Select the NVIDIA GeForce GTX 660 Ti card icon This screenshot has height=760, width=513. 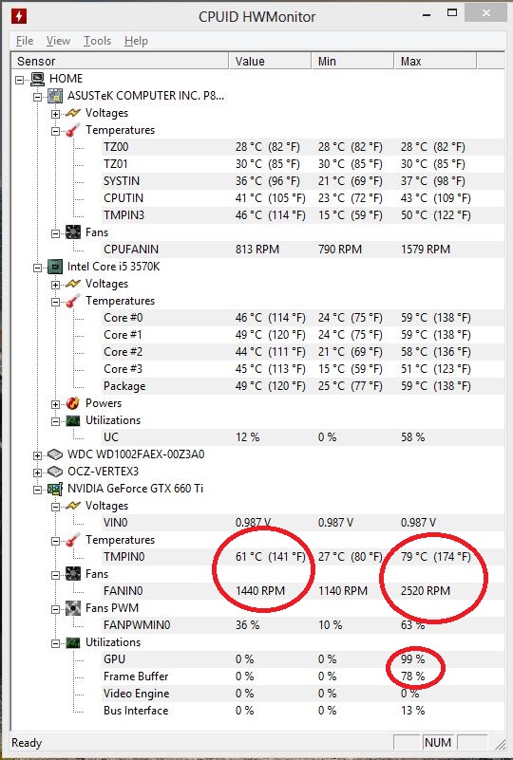tap(55, 489)
